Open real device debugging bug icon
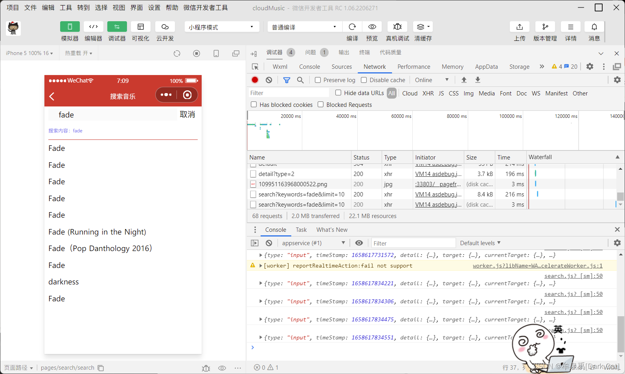The height and width of the screenshot is (374, 625). coord(397,27)
